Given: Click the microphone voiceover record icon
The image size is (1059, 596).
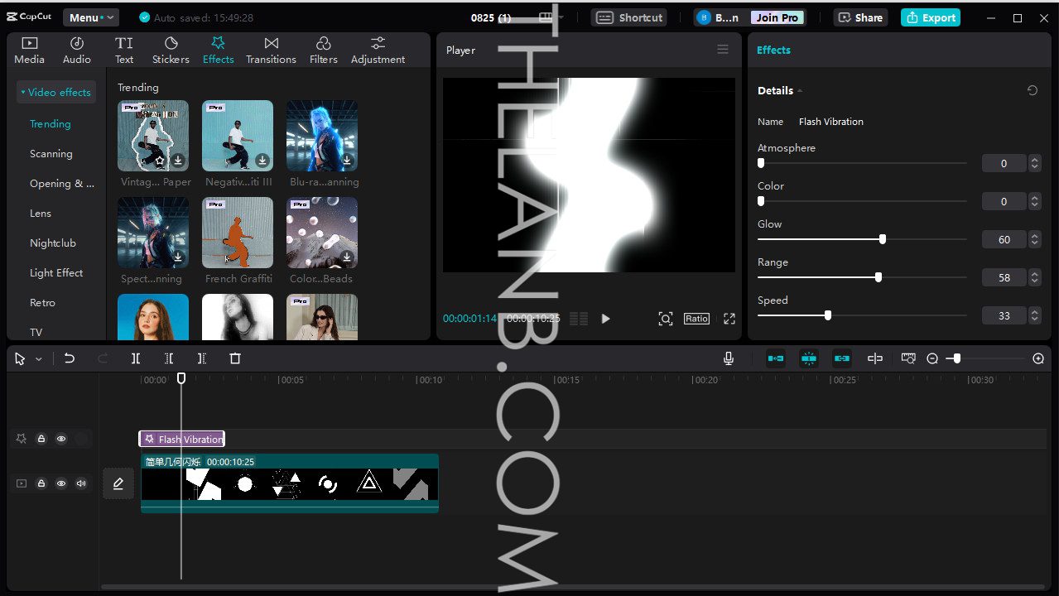Looking at the screenshot, I should pos(729,358).
